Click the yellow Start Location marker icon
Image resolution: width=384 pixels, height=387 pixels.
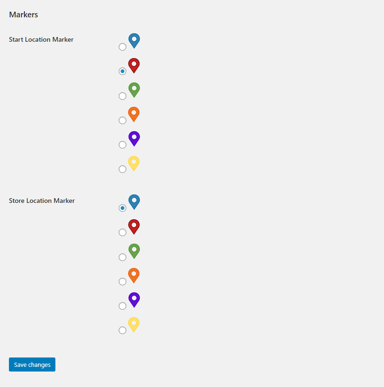click(134, 163)
